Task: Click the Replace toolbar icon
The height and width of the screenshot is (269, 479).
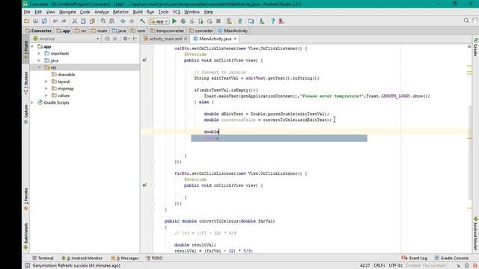Action: click(112, 21)
